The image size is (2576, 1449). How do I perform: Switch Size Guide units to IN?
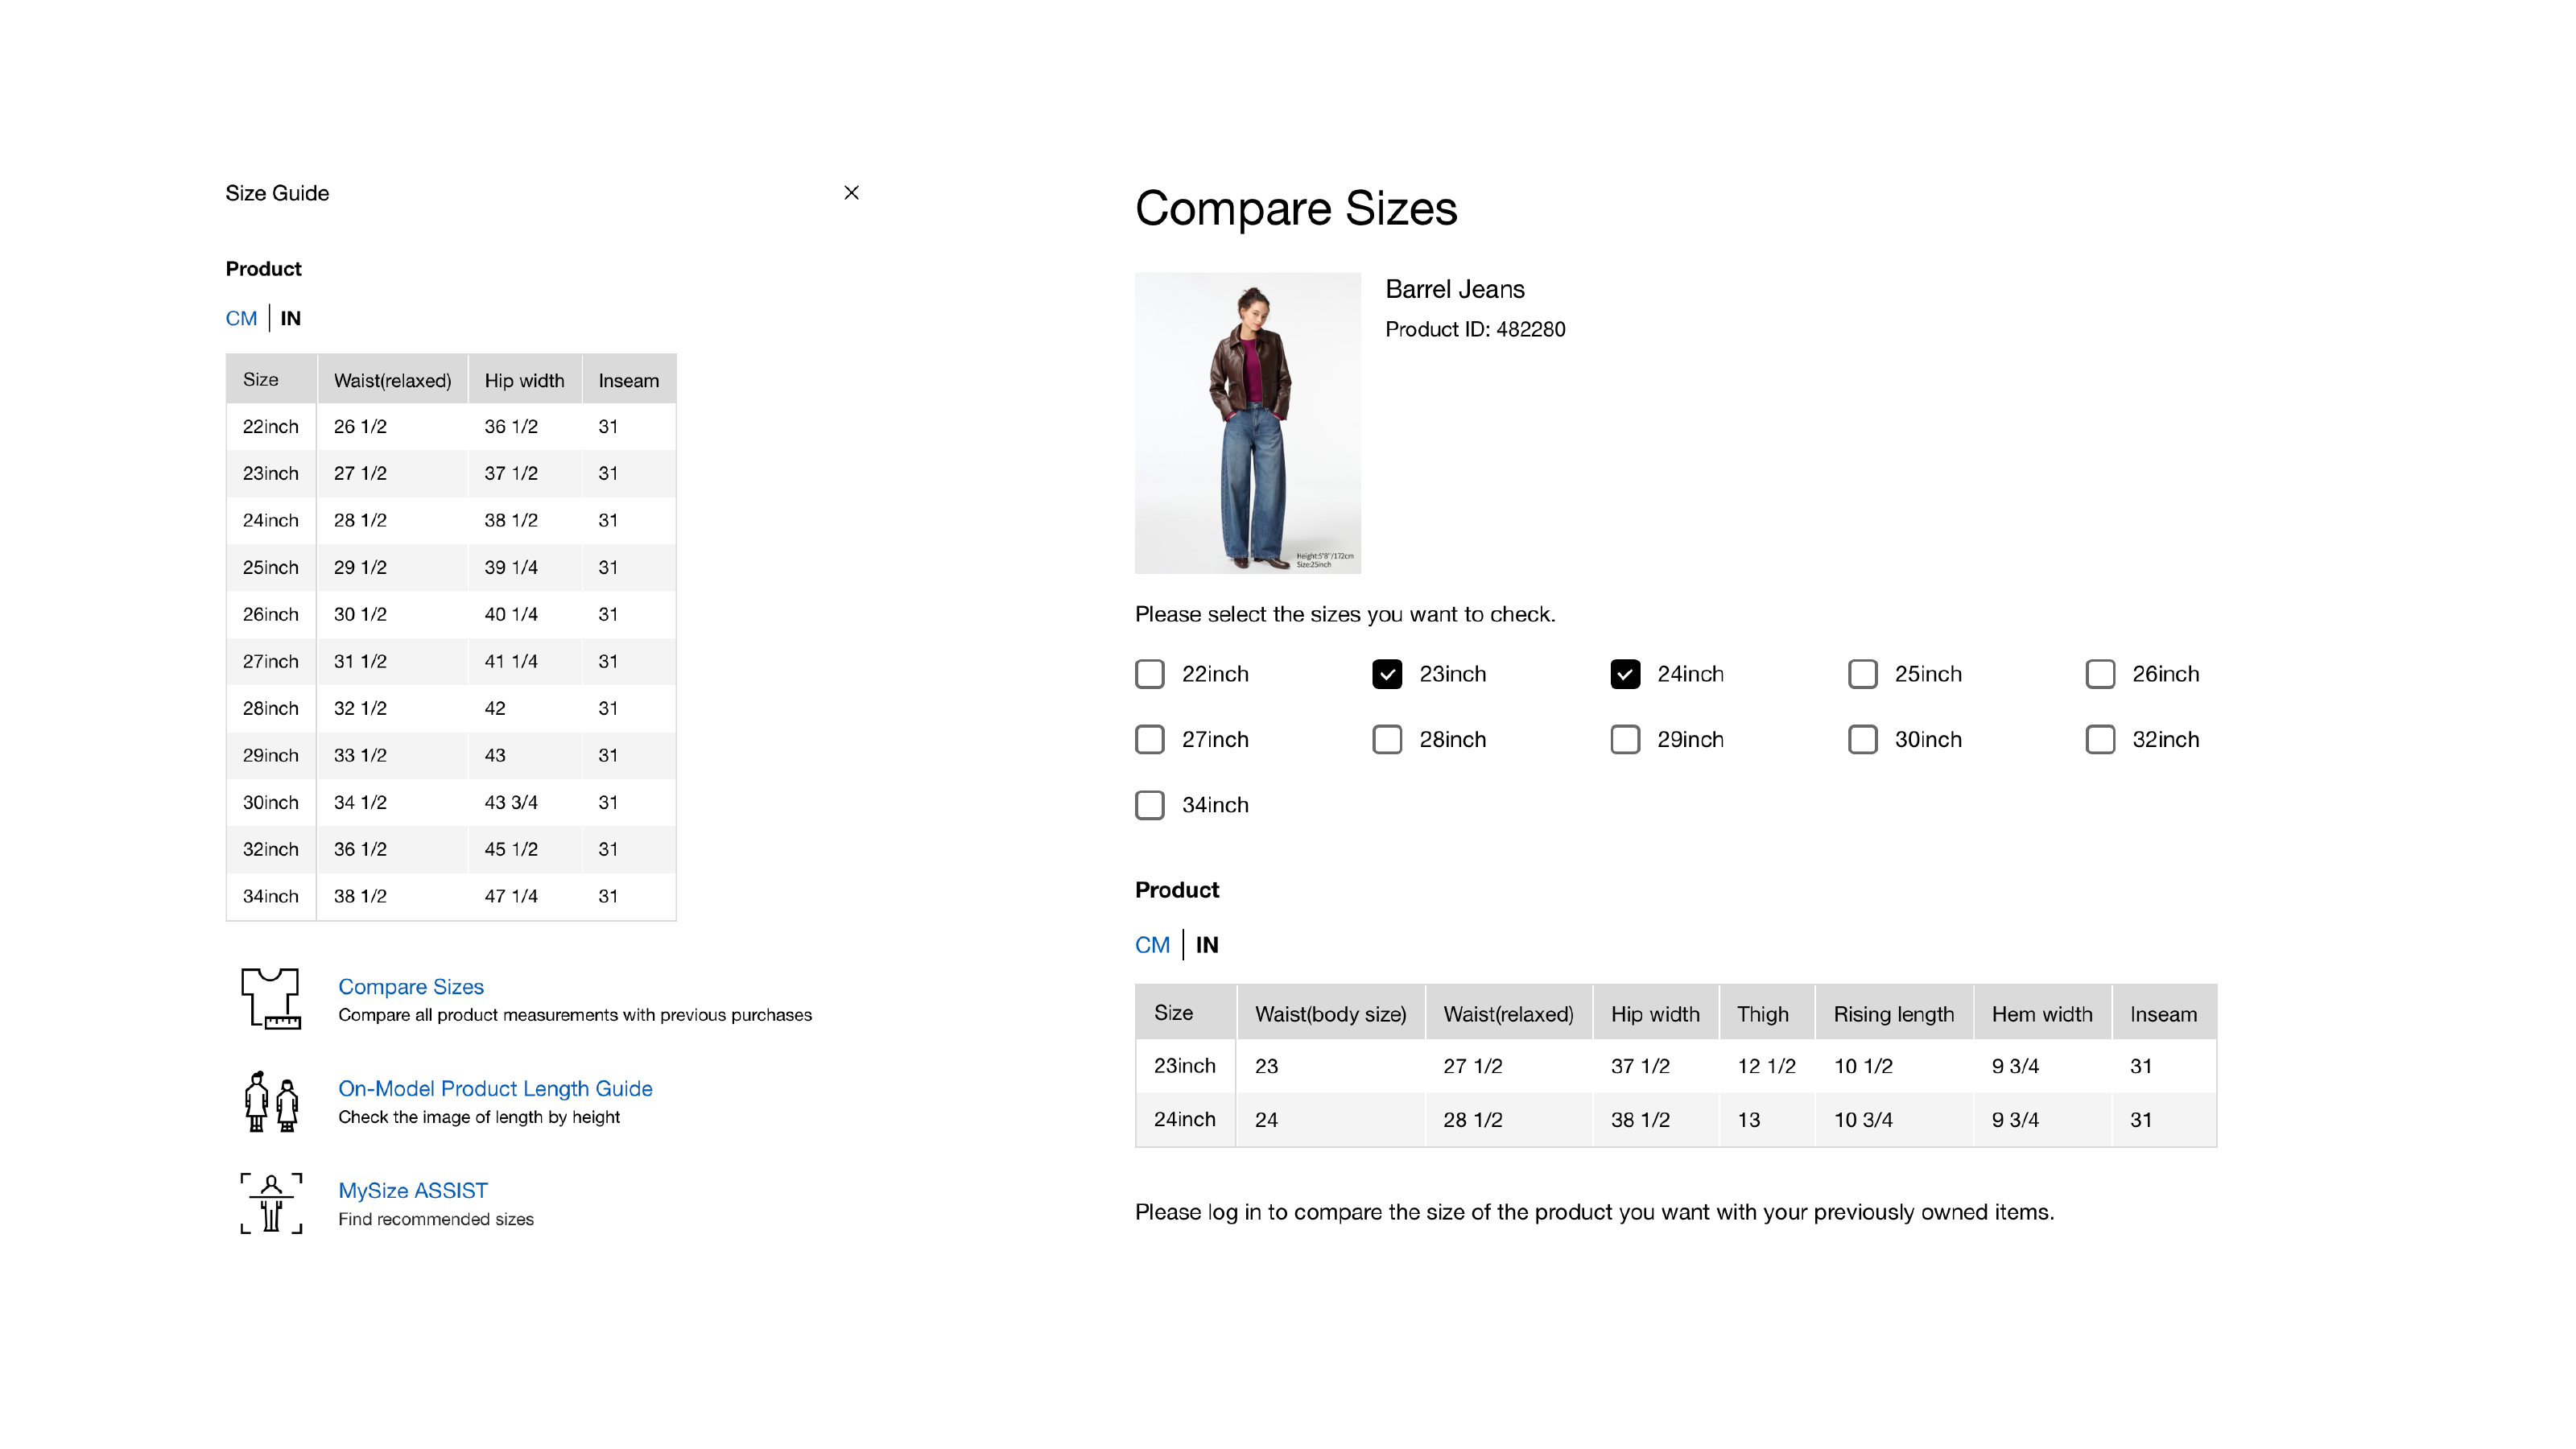[290, 318]
